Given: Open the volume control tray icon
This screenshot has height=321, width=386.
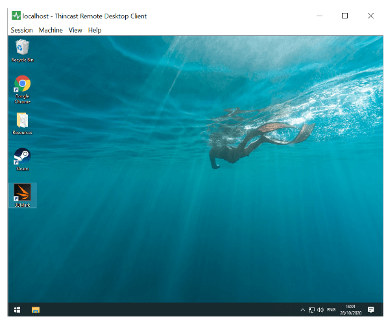Looking at the screenshot, I should click(320, 310).
